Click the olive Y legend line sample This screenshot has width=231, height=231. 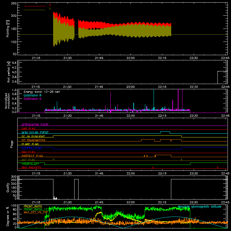tap(34, 10)
